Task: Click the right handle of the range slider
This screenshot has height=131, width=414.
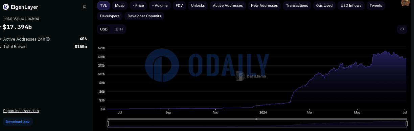Action: 407,124
